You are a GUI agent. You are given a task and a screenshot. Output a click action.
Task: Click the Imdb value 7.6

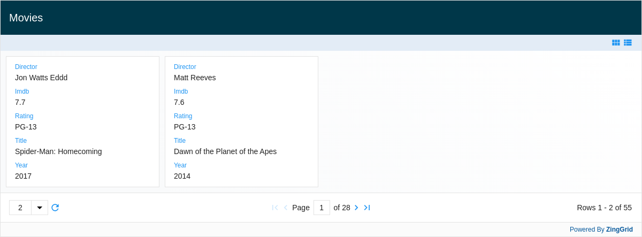point(179,102)
